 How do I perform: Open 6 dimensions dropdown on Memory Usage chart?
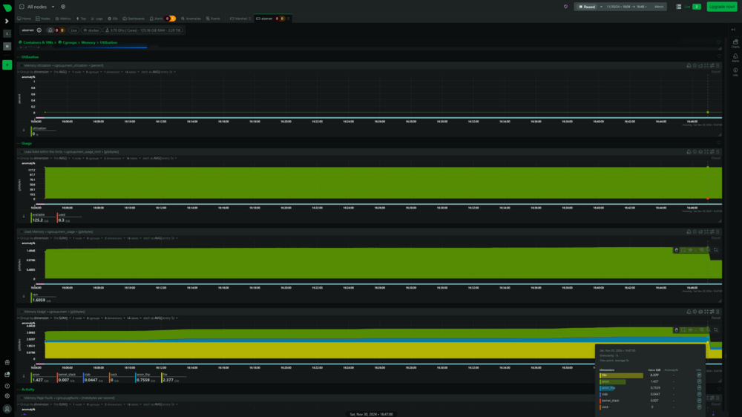(114, 318)
